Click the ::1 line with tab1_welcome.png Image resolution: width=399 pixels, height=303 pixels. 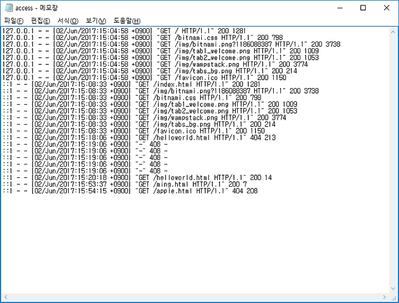click(150, 104)
